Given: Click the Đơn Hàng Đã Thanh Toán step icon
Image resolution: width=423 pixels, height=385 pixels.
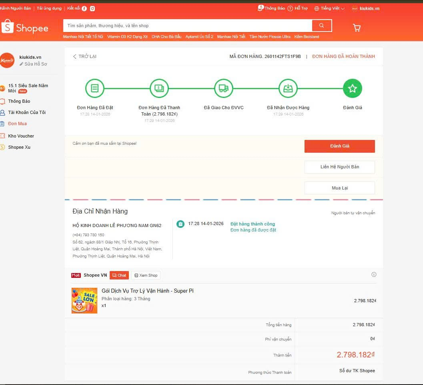Looking at the screenshot, I should pyautogui.click(x=159, y=88).
